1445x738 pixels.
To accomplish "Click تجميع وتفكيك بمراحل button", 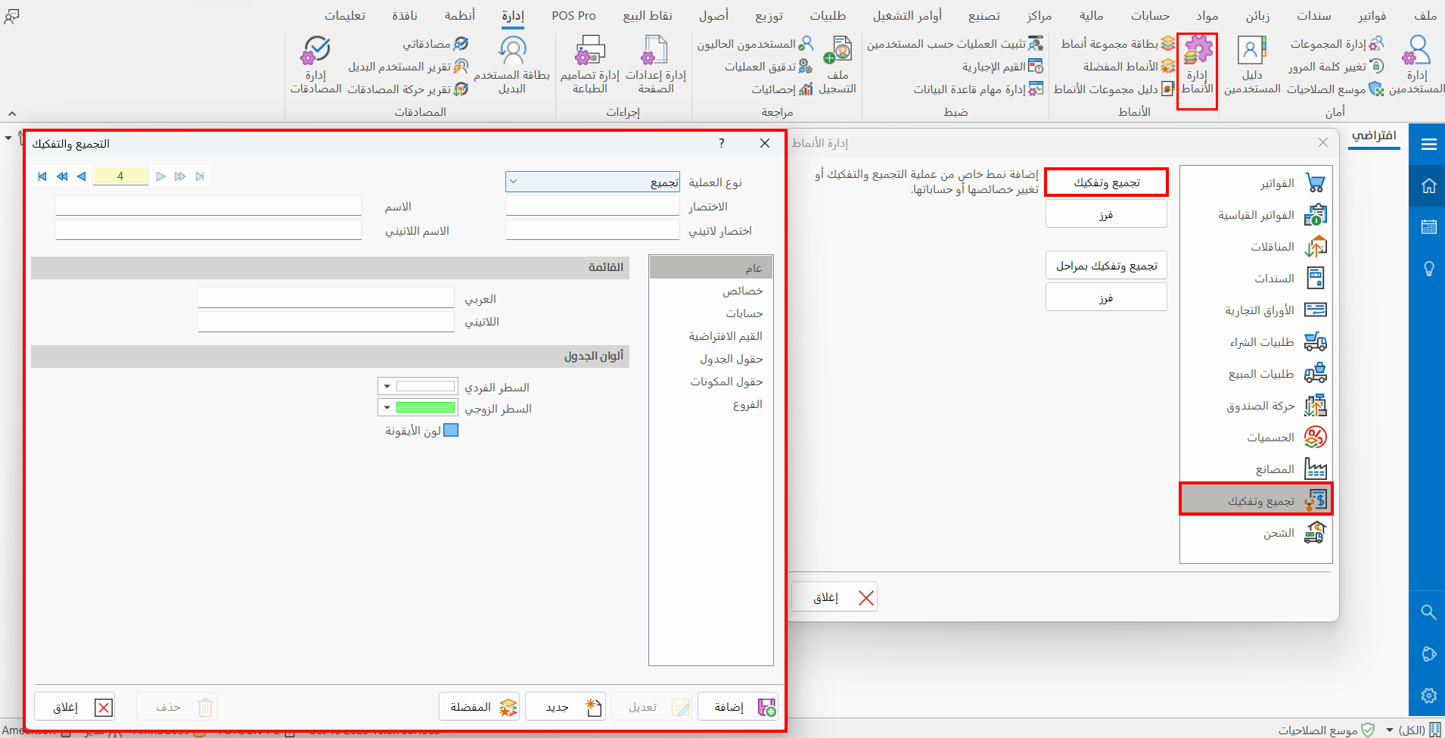I will (1106, 266).
